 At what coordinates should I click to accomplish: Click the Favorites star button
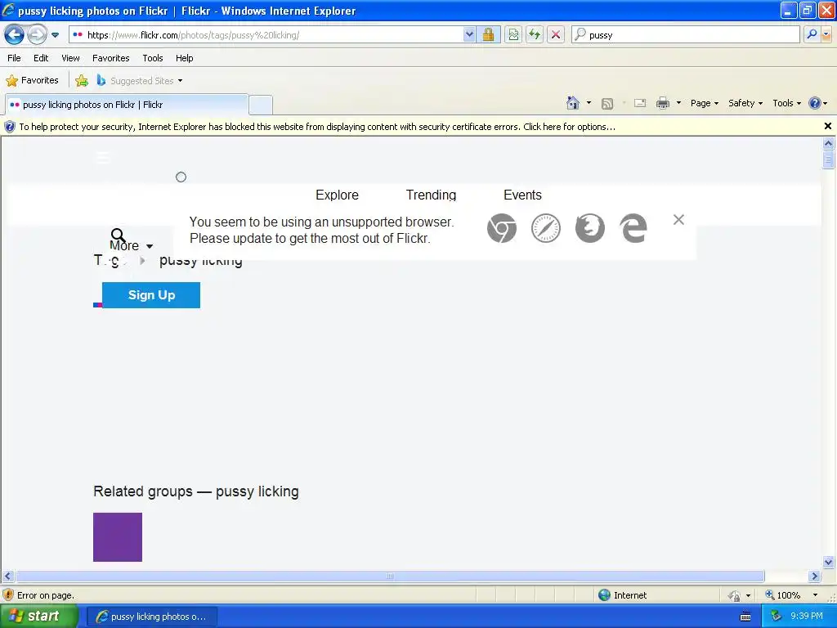[32, 81]
